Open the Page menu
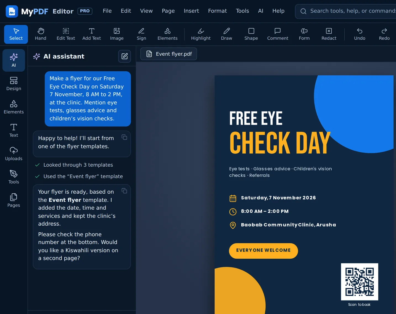Image resolution: width=396 pixels, height=314 pixels. (x=168, y=11)
